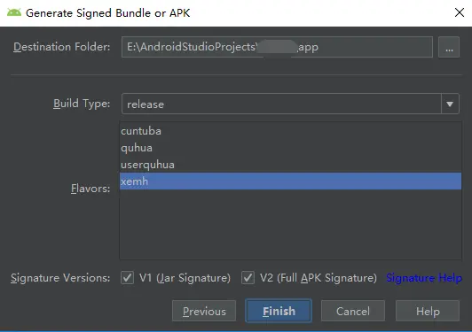Select the quhua flavor

tap(290, 148)
